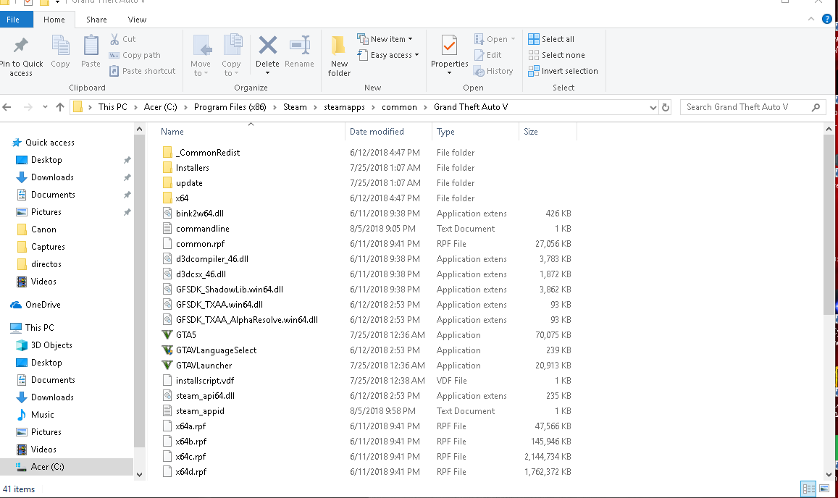Click the Cut scissors icon

[x=114, y=39]
